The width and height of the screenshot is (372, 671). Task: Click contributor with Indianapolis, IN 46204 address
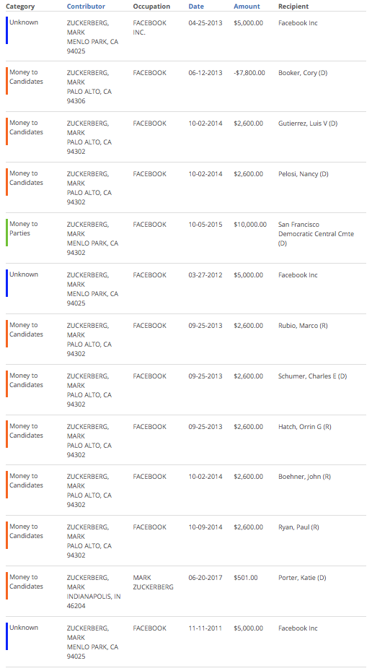[94, 592]
